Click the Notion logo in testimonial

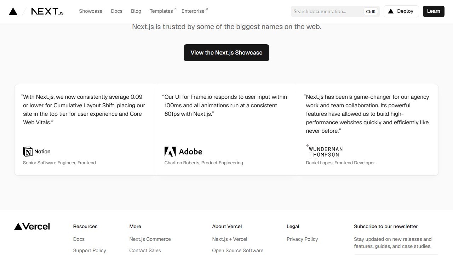[x=37, y=152]
